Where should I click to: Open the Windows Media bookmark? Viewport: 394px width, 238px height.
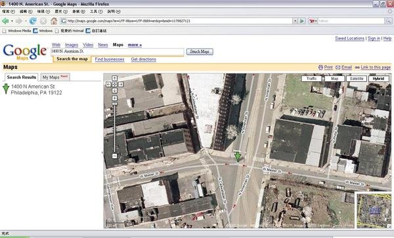tap(17, 31)
